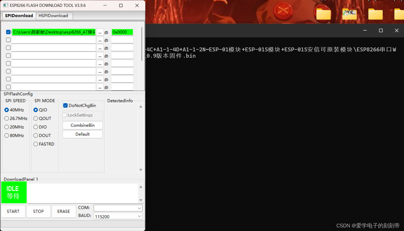The image size is (404, 231).
Task: Close the black console window
Action: tap(397, 31)
